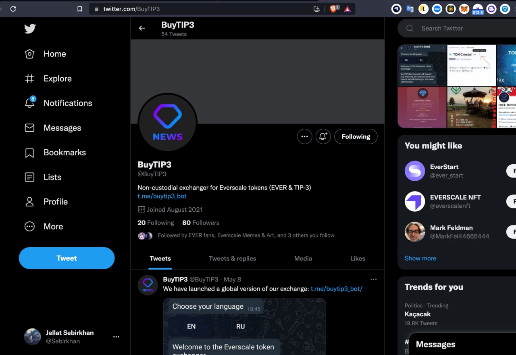
Task: Open the profile three-dots options menu
Action: (304, 136)
